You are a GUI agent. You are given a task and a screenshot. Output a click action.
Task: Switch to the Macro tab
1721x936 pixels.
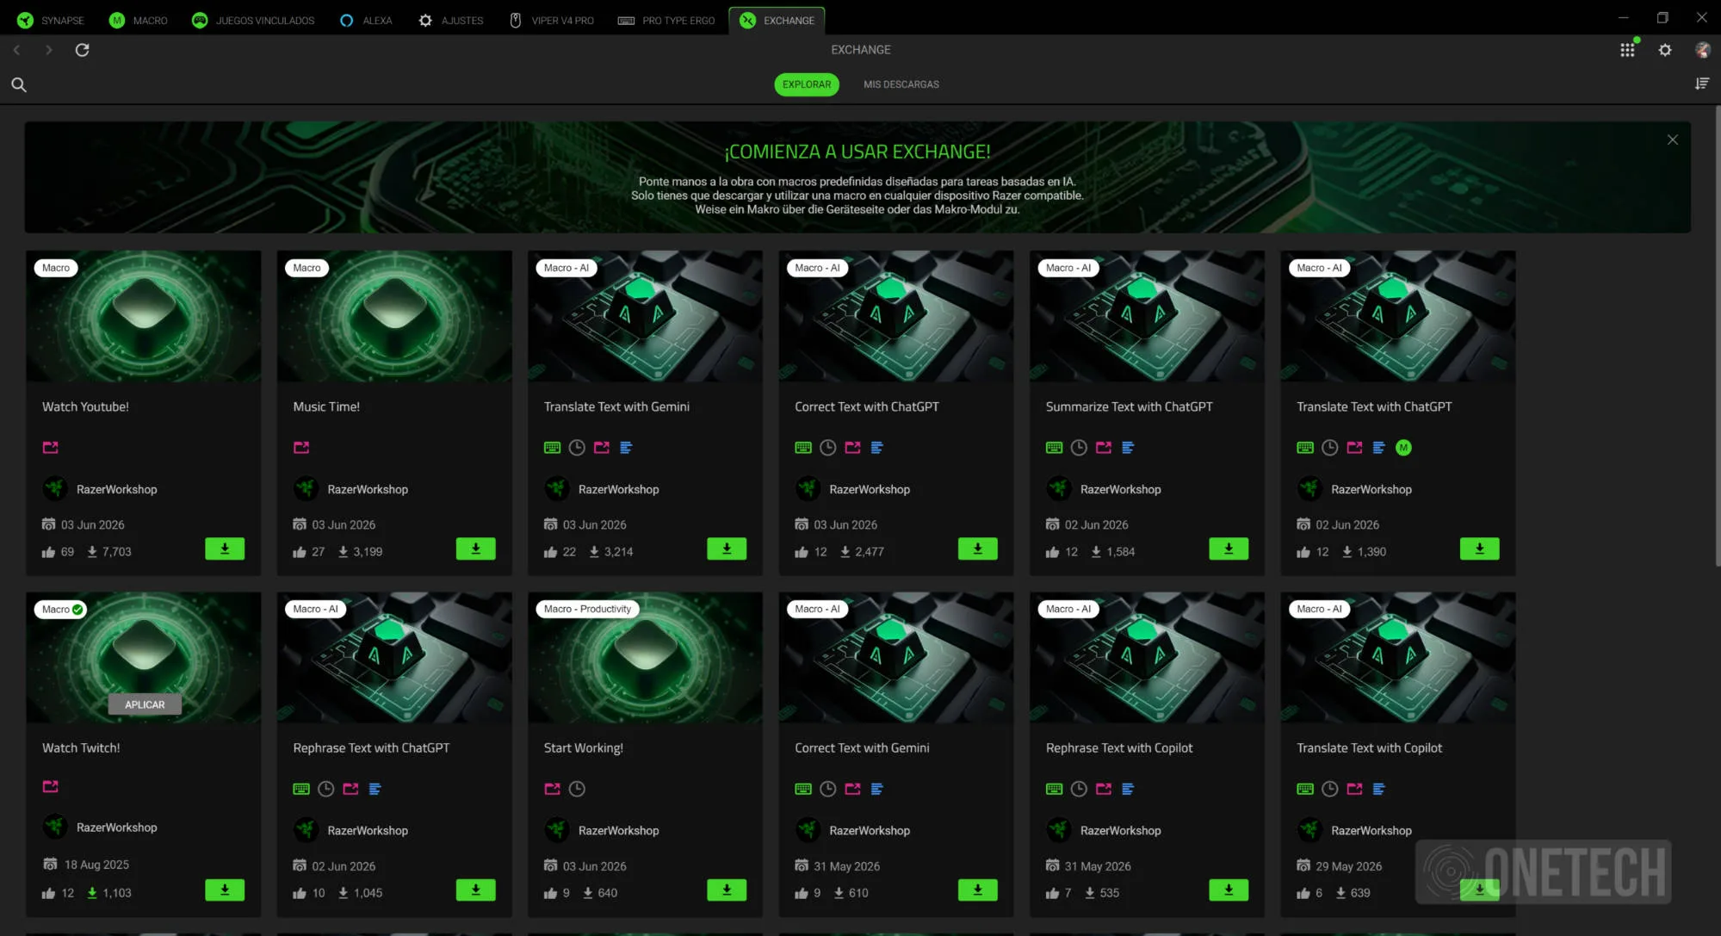tap(139, 21)
